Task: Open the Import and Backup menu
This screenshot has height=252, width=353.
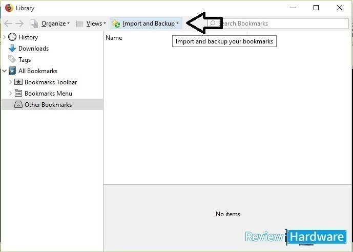Action: point(146,24)
